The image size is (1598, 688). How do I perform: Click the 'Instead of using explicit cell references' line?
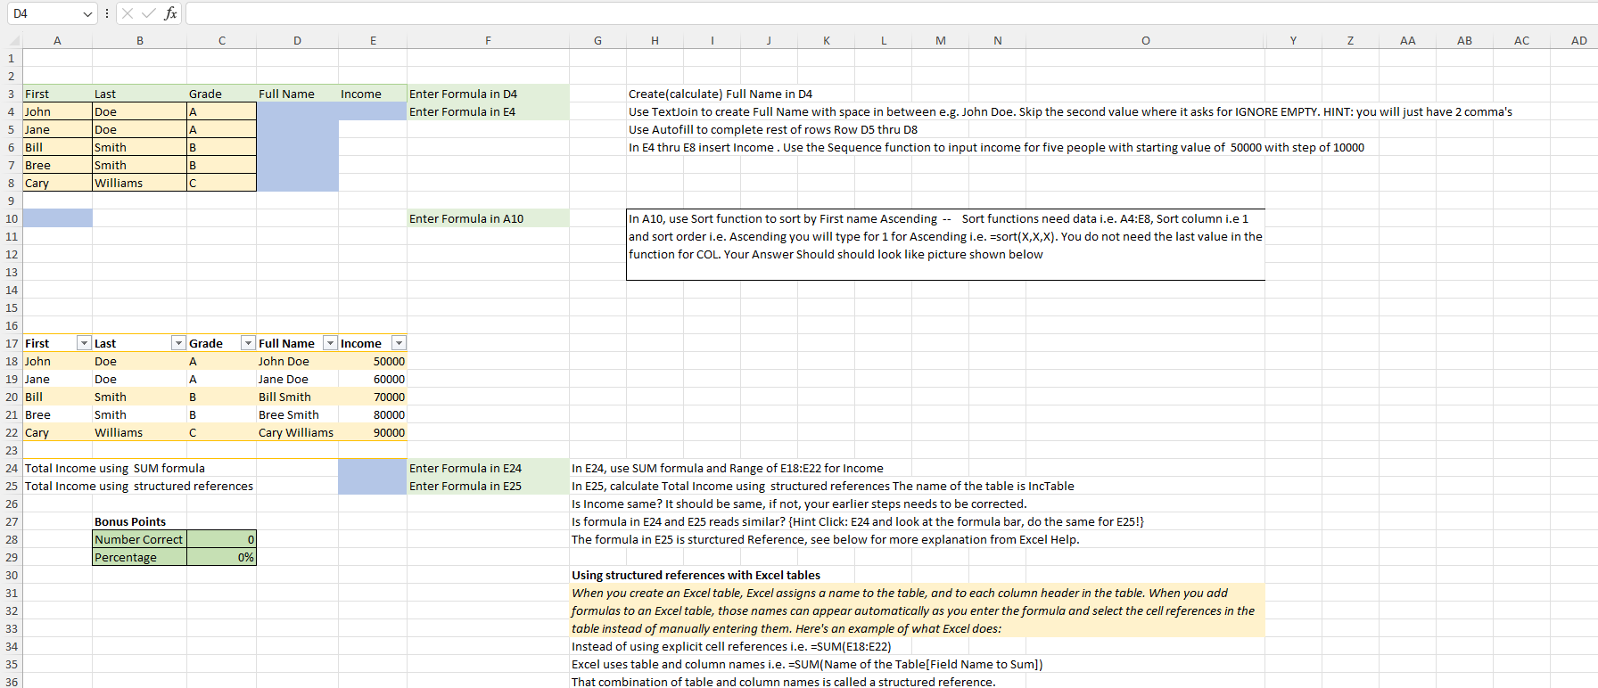731,646
